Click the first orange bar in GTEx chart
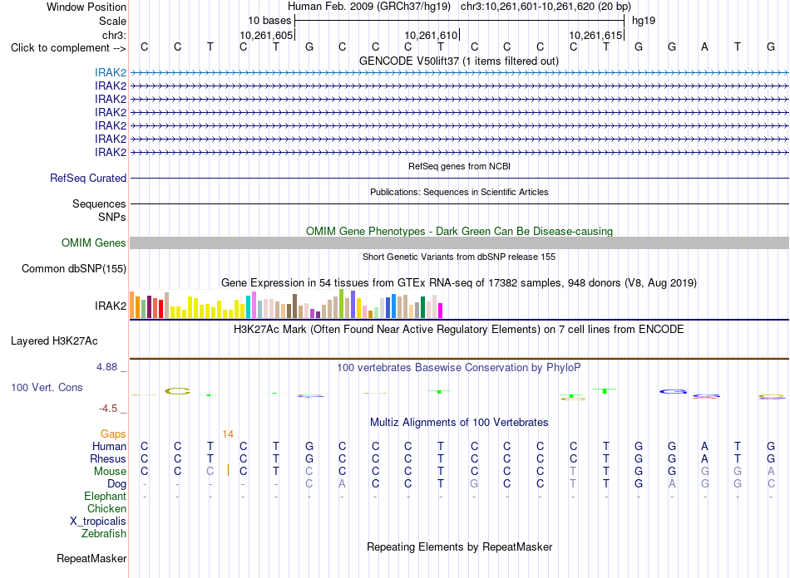The width and height of the screenshot is (790, 578). click(132, 305)
